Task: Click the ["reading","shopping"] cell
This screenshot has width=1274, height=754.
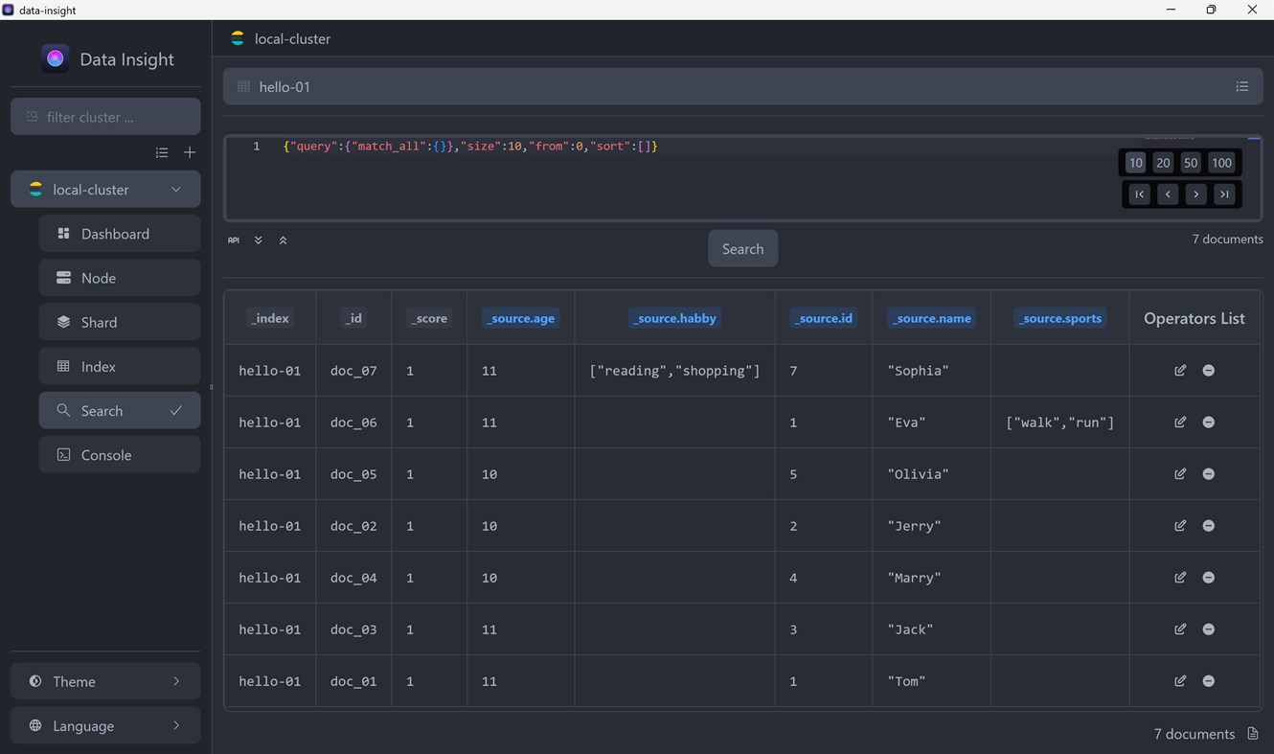Action: tap(674, 371)
